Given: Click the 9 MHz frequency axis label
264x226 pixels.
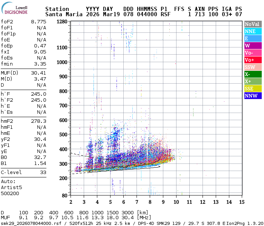Looking at the screenshot, I should point(163,202).
